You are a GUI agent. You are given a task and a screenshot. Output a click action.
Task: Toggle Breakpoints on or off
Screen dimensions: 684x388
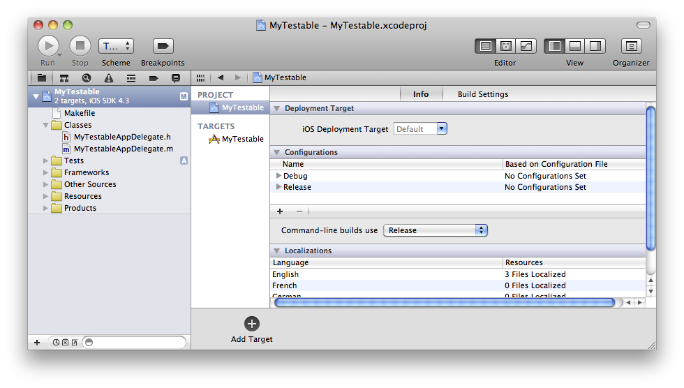tap(163, 46)
